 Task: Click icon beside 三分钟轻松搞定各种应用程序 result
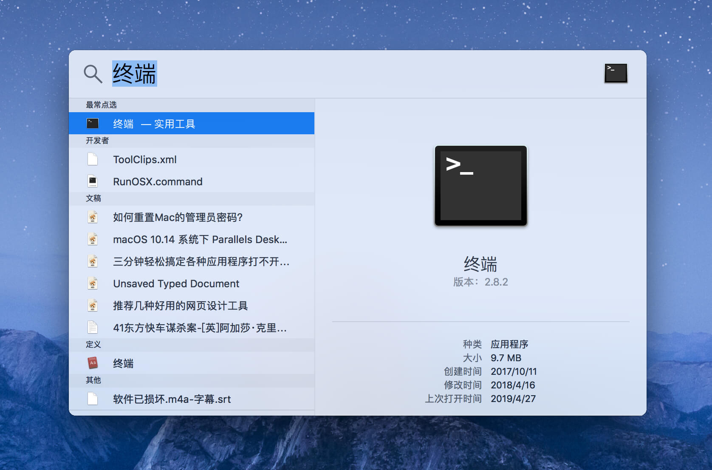(x=93, y=261)
